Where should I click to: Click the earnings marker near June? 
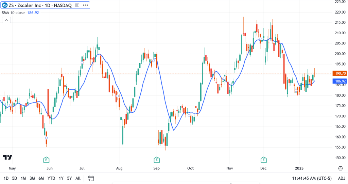coord(47,160)
